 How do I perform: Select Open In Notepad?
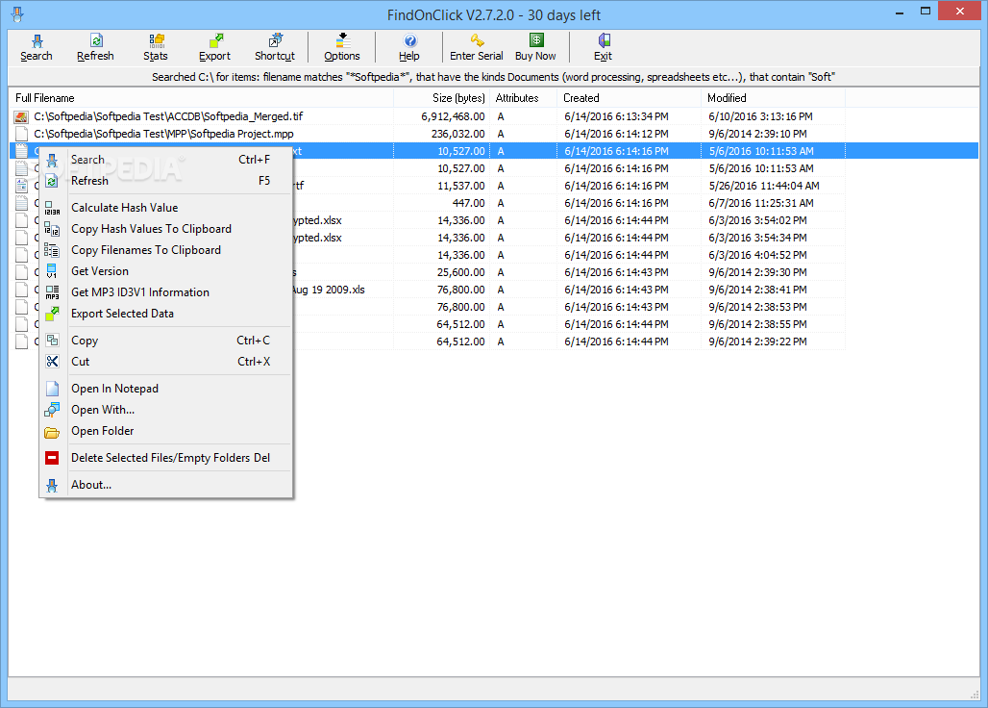click(166, 389)
